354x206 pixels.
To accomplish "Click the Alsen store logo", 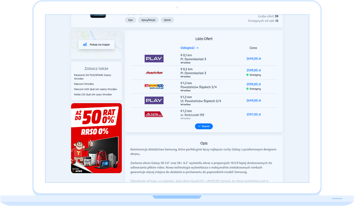I will [x=154, y=114].
